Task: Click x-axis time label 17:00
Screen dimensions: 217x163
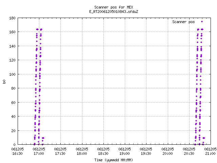Action: [39, 154]
